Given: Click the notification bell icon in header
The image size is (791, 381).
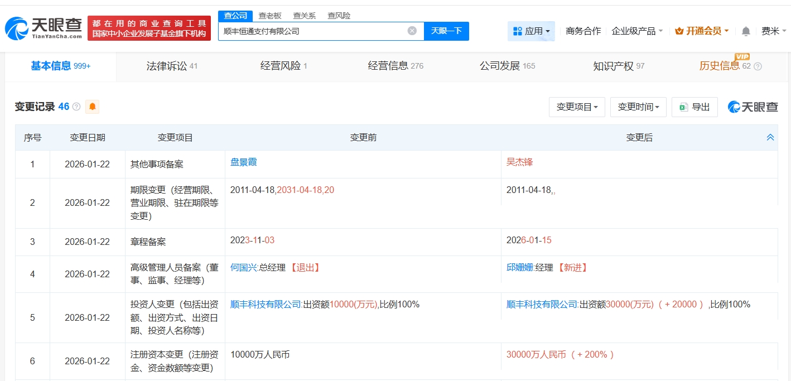Looking at the screenshot, I should (x=745, y=31).
